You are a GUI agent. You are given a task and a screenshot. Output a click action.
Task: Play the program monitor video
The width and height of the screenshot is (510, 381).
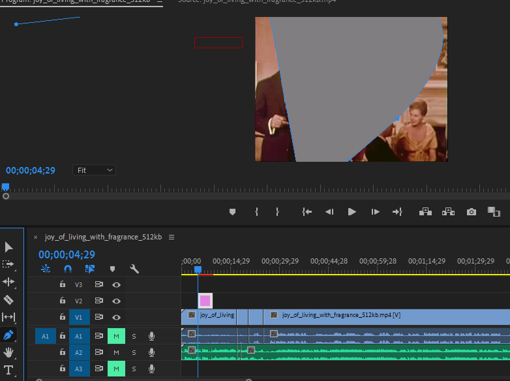[x=352, y=212]
